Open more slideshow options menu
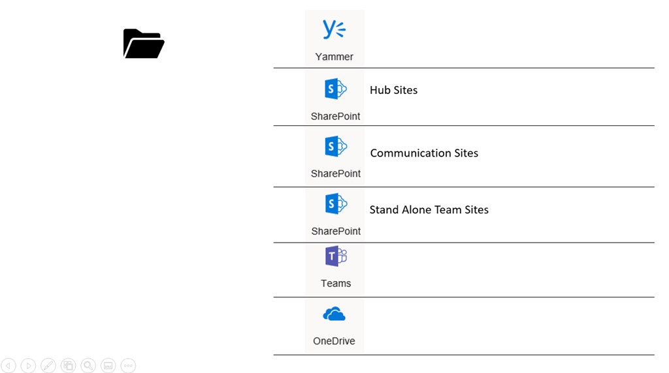The height and width of the screenshot is (373, 669). (128, 366)
